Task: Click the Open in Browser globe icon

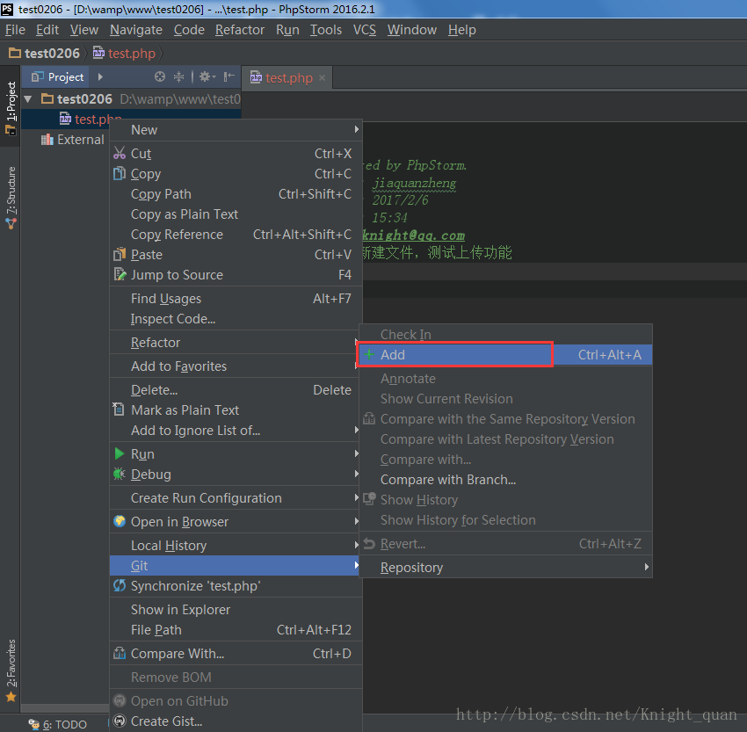Action: tap(120, 521)
